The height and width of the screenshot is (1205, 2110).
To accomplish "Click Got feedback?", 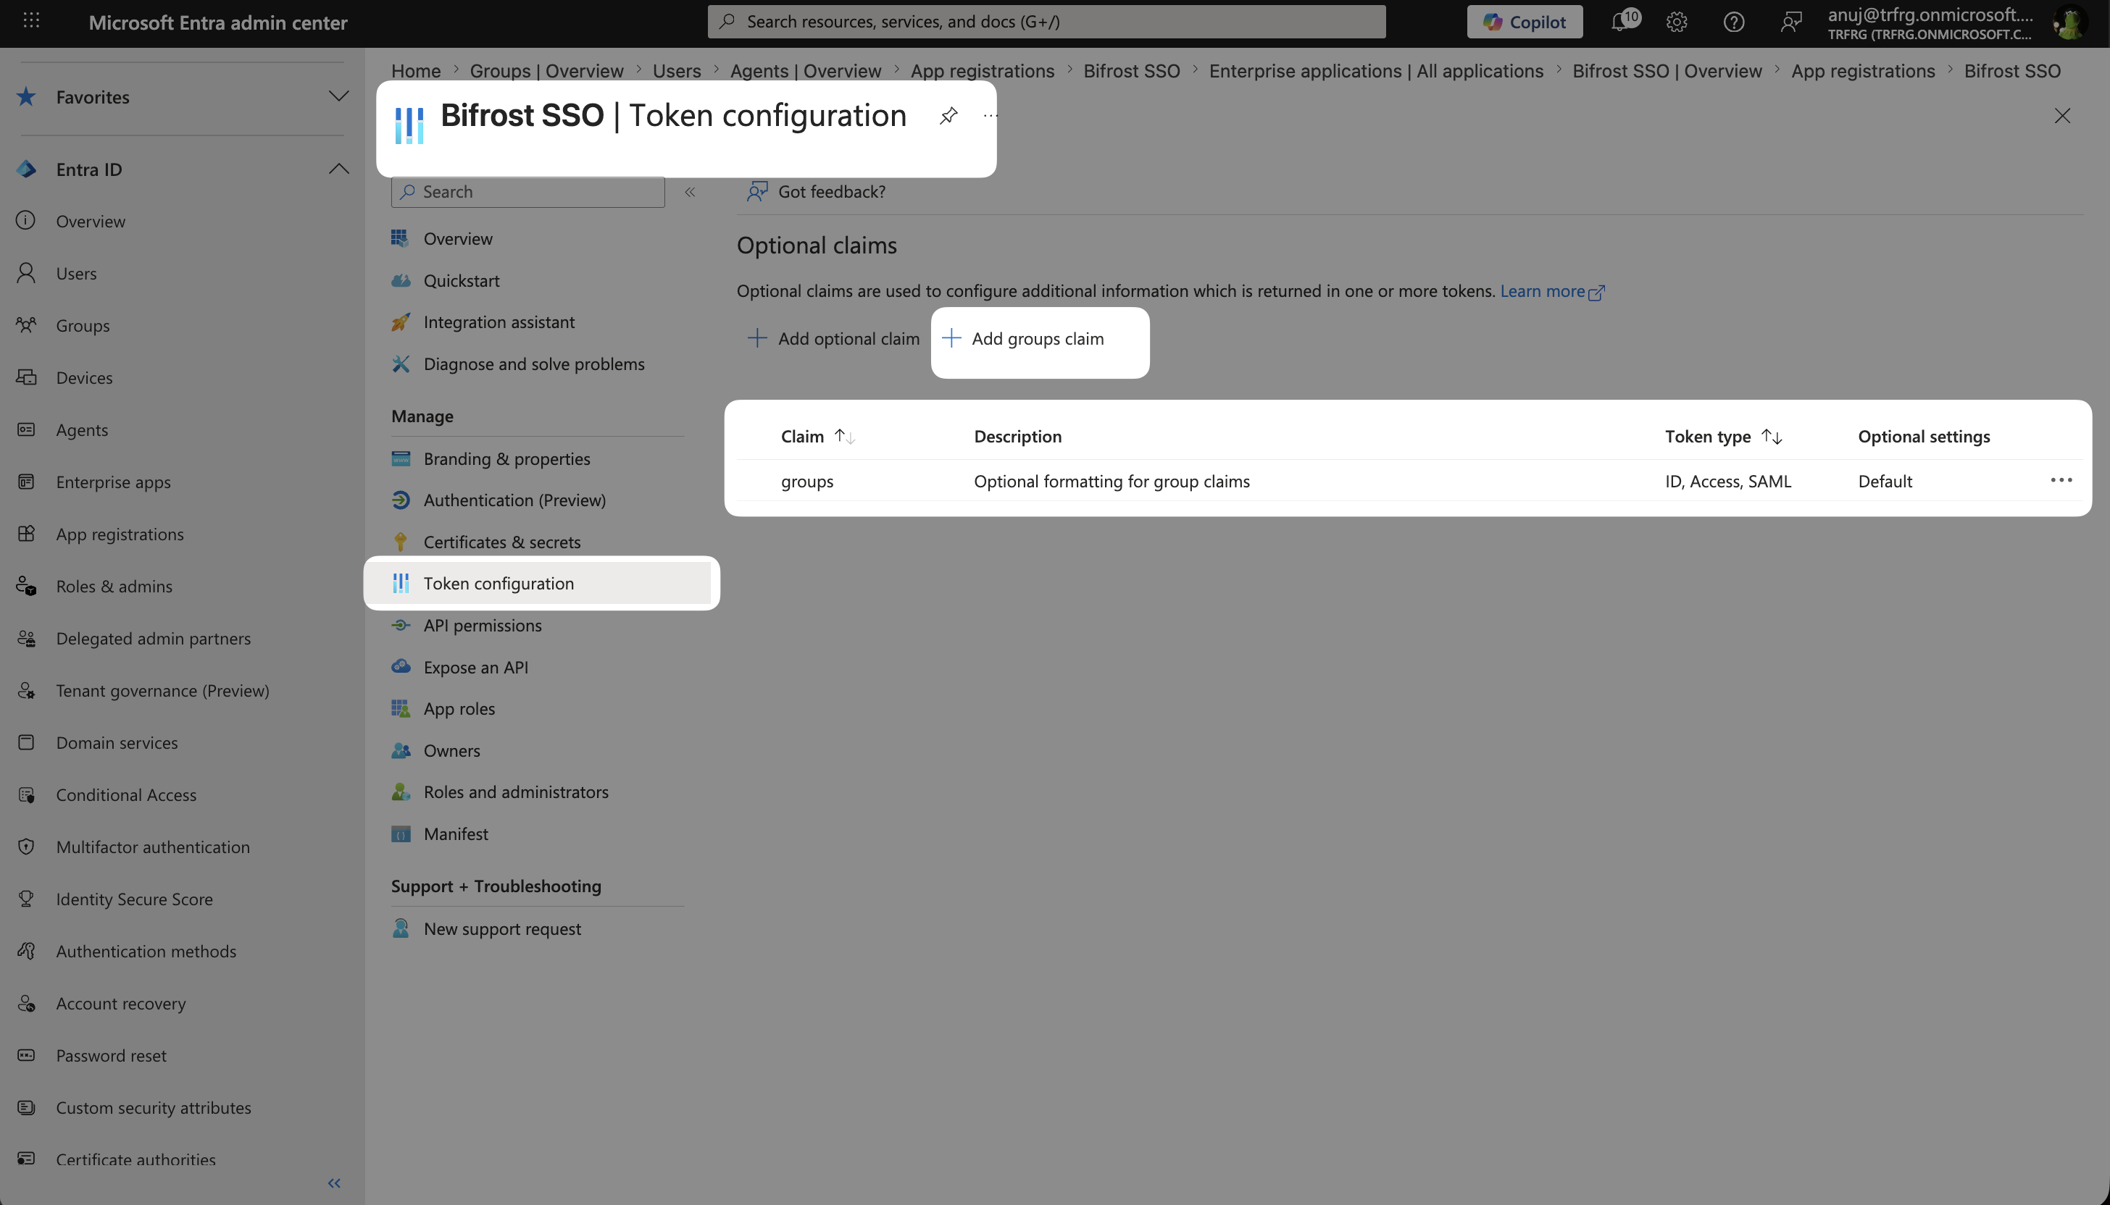I will click(x=816, y=192).
